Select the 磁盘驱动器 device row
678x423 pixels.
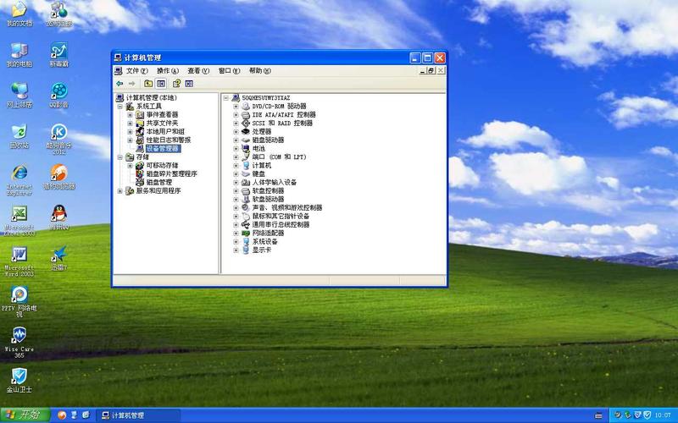(268, 140)
